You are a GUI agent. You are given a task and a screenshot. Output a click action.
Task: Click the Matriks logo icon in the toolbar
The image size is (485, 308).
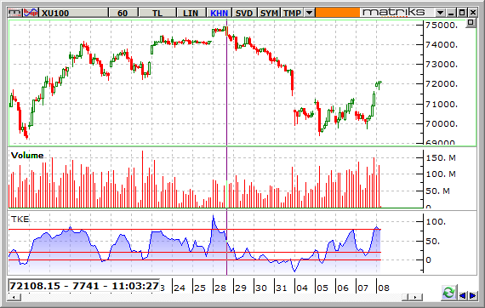pos(14,13)
